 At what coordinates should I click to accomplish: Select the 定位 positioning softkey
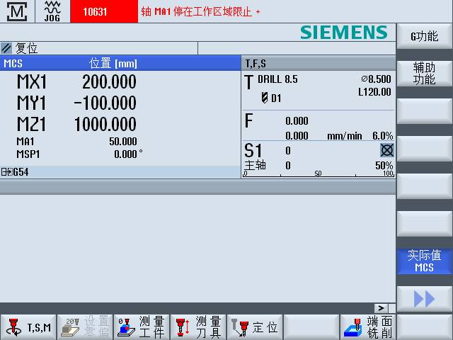click(x=255, y=327)
